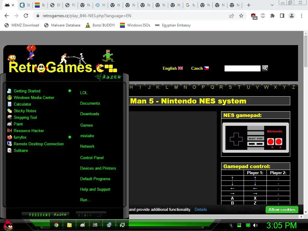Show hidden tray icons arrow
308x231 pixels.
tap(231, 225)
